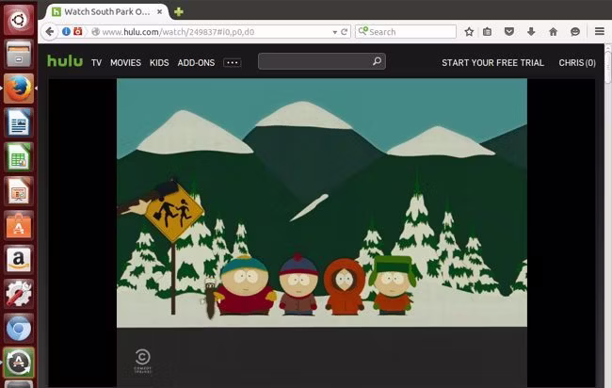Reload the current Hulu page

[x=344, y=32]
